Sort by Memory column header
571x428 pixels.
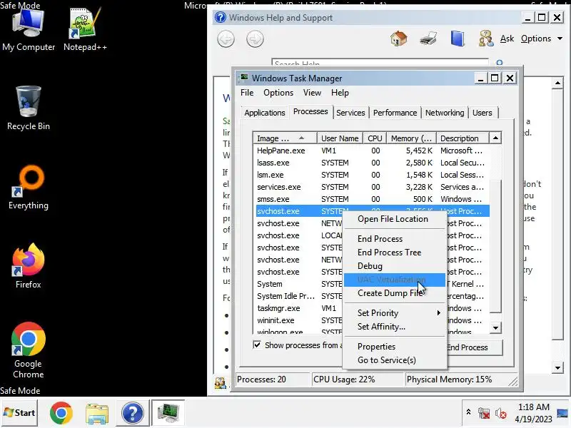(411, 138)
